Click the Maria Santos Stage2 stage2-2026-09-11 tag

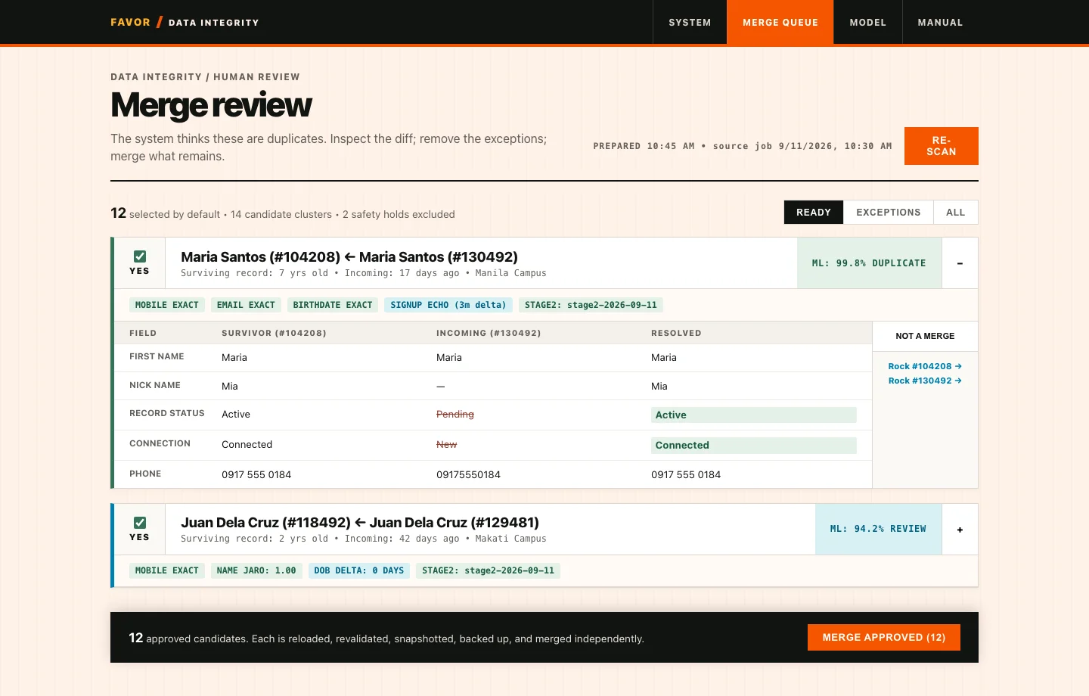[x=591, y=305]
